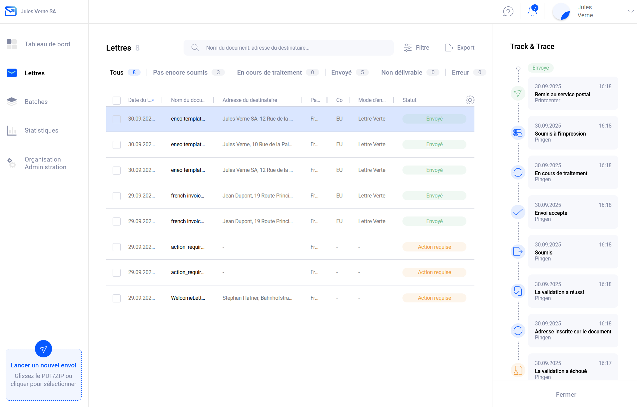This screenshot has height=407, width=637.
Task: Click Lancer un nouvel envoi link
Action: point(43,365)
